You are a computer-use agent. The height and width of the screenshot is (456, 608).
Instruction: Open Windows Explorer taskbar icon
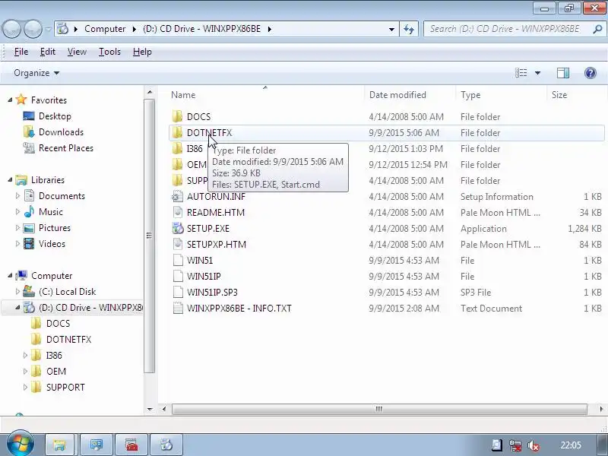pos(59,445)
